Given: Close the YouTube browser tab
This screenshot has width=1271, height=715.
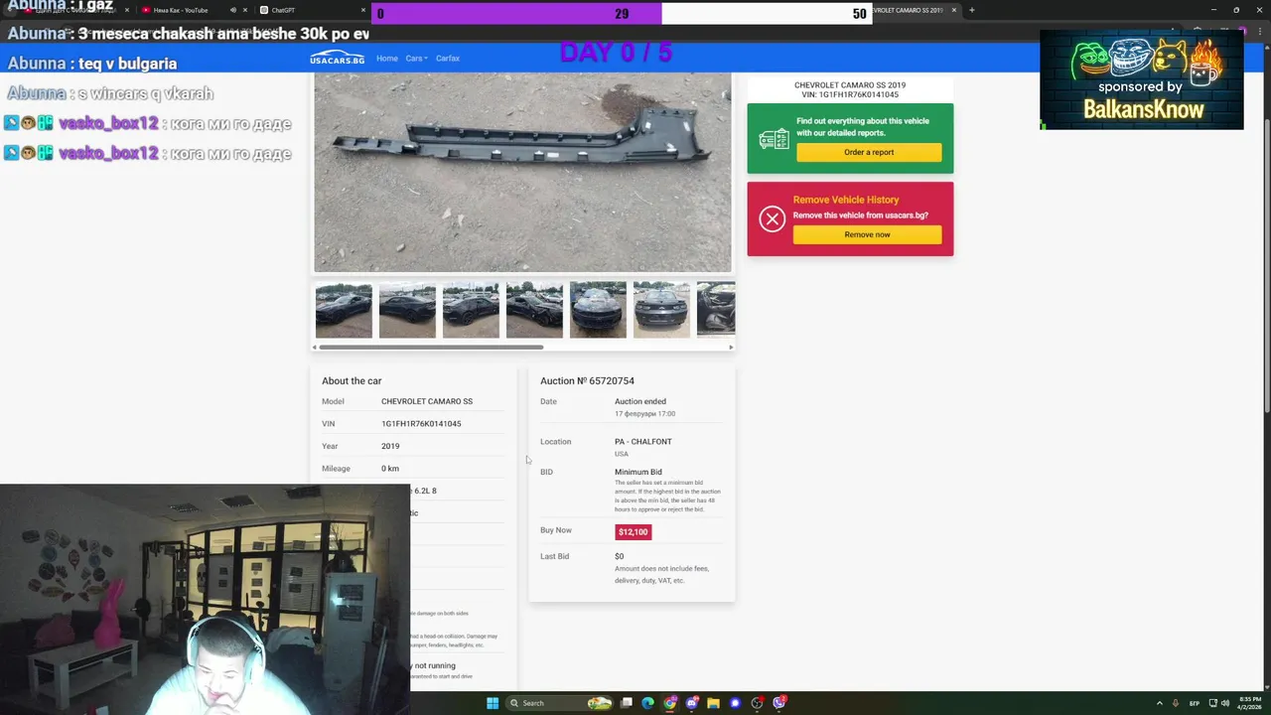Looking at the screenshot, I should pos(245,10).
